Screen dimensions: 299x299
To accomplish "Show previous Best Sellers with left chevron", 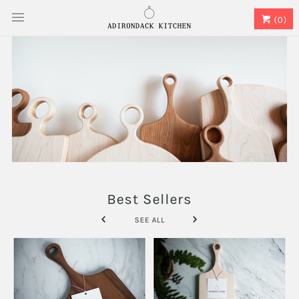I will tap(103, 219).
